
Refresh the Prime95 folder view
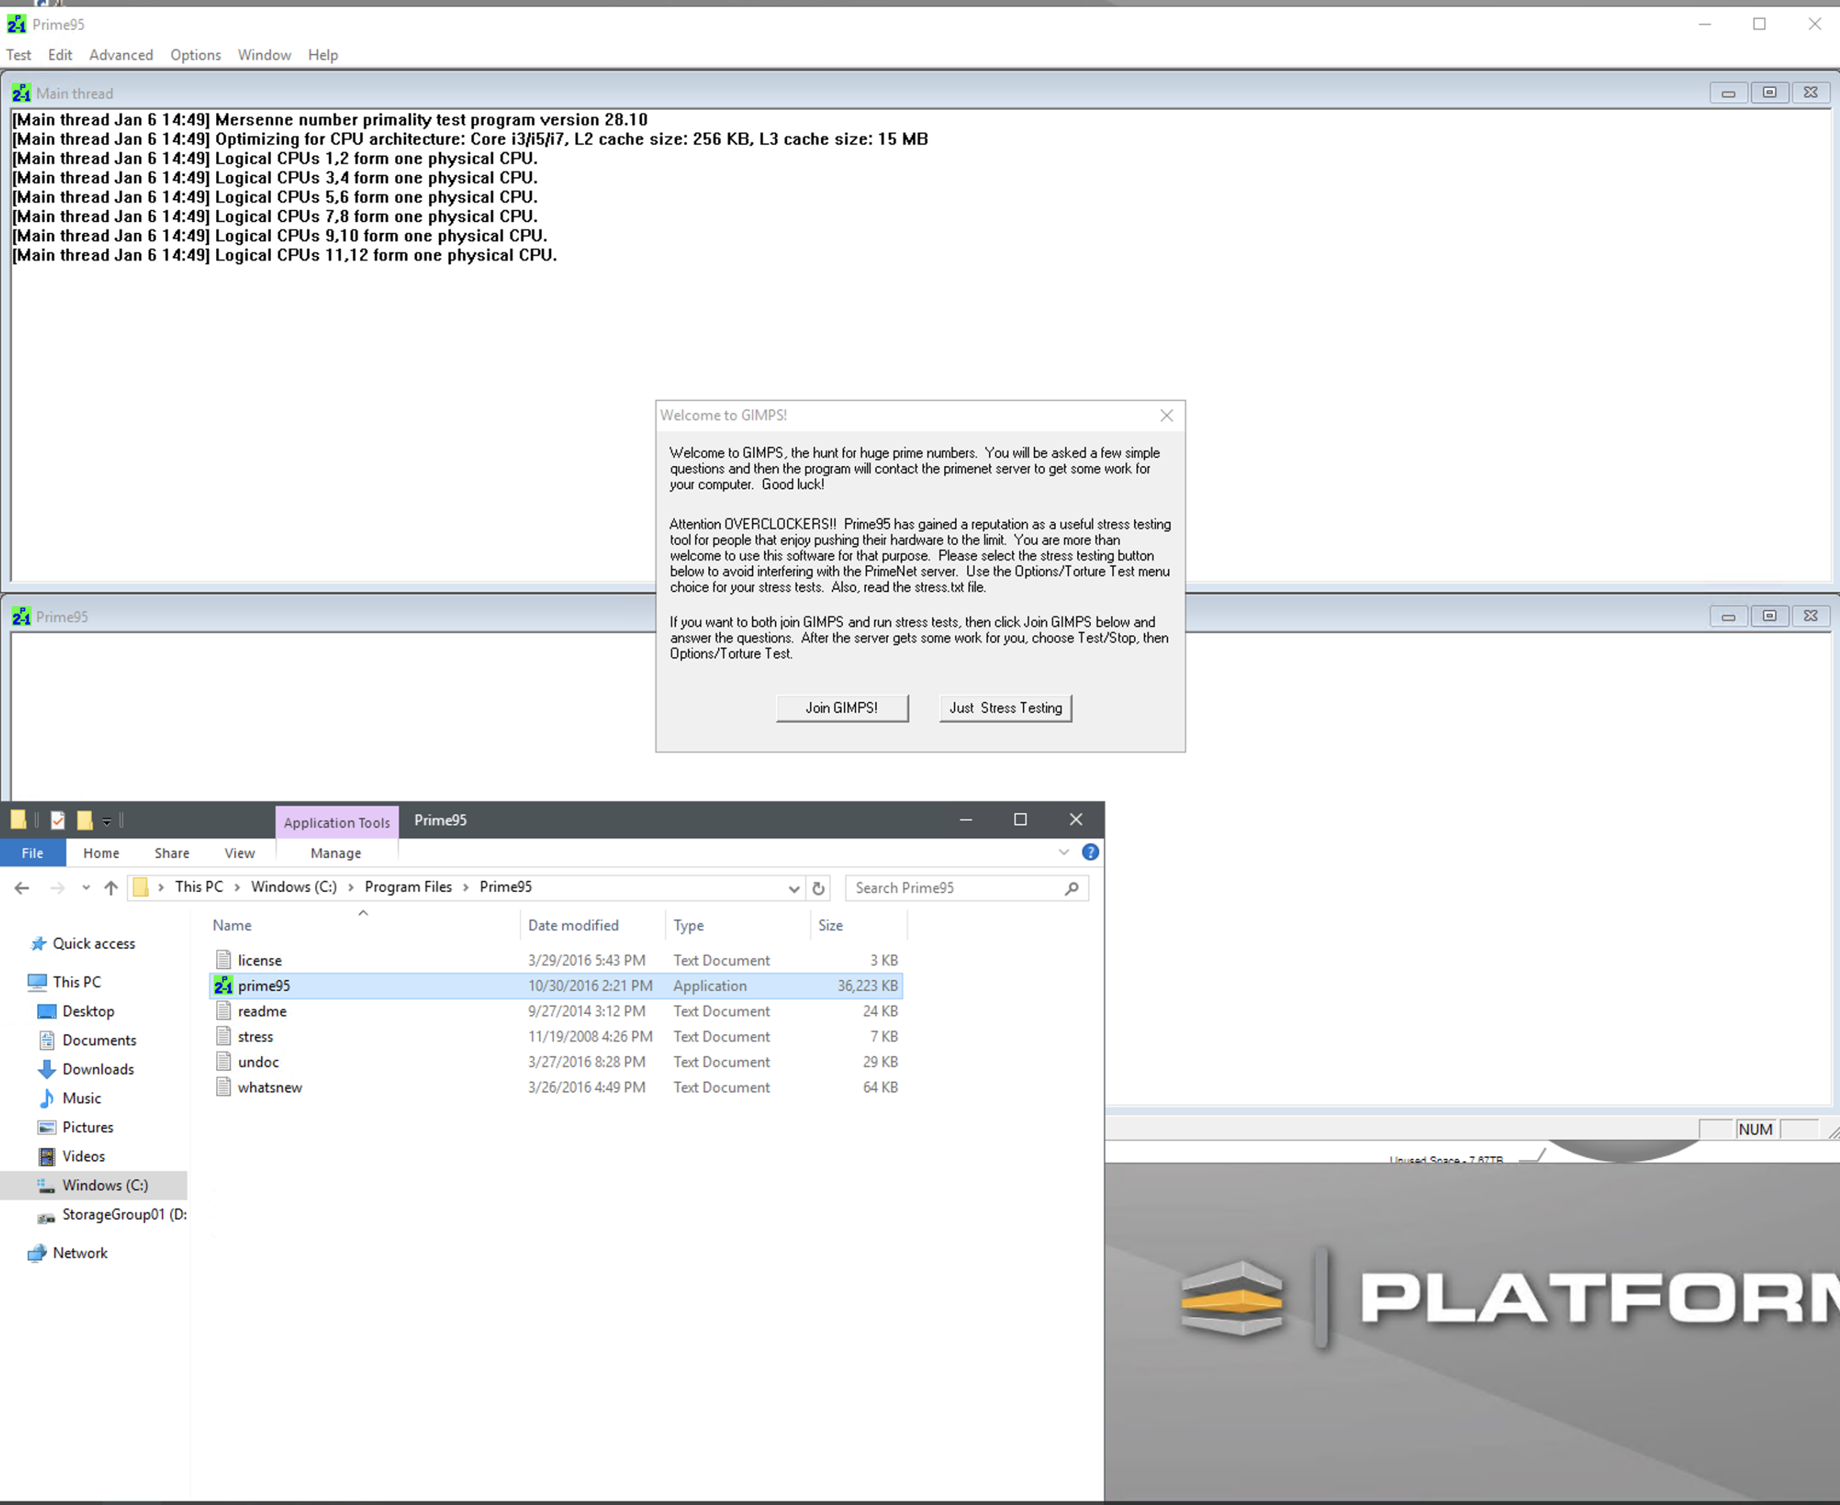pyautogui.click(x=818, y=889)
